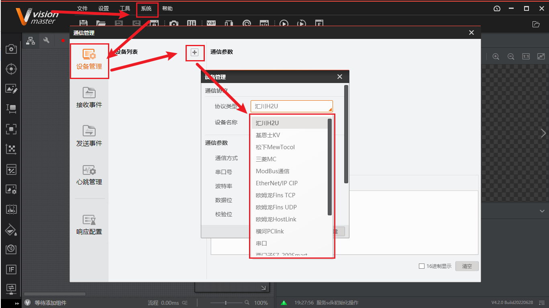
Task: Open the 接收事件 receive events section
Action: click(89, 97)
